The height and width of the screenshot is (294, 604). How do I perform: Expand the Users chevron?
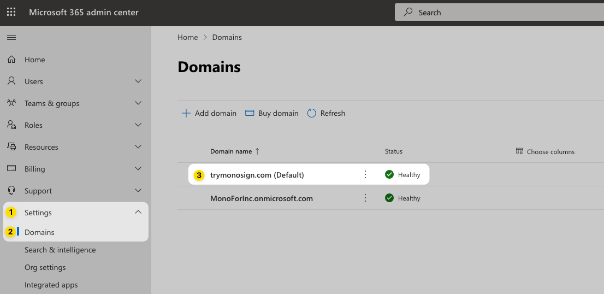(138, 81)
